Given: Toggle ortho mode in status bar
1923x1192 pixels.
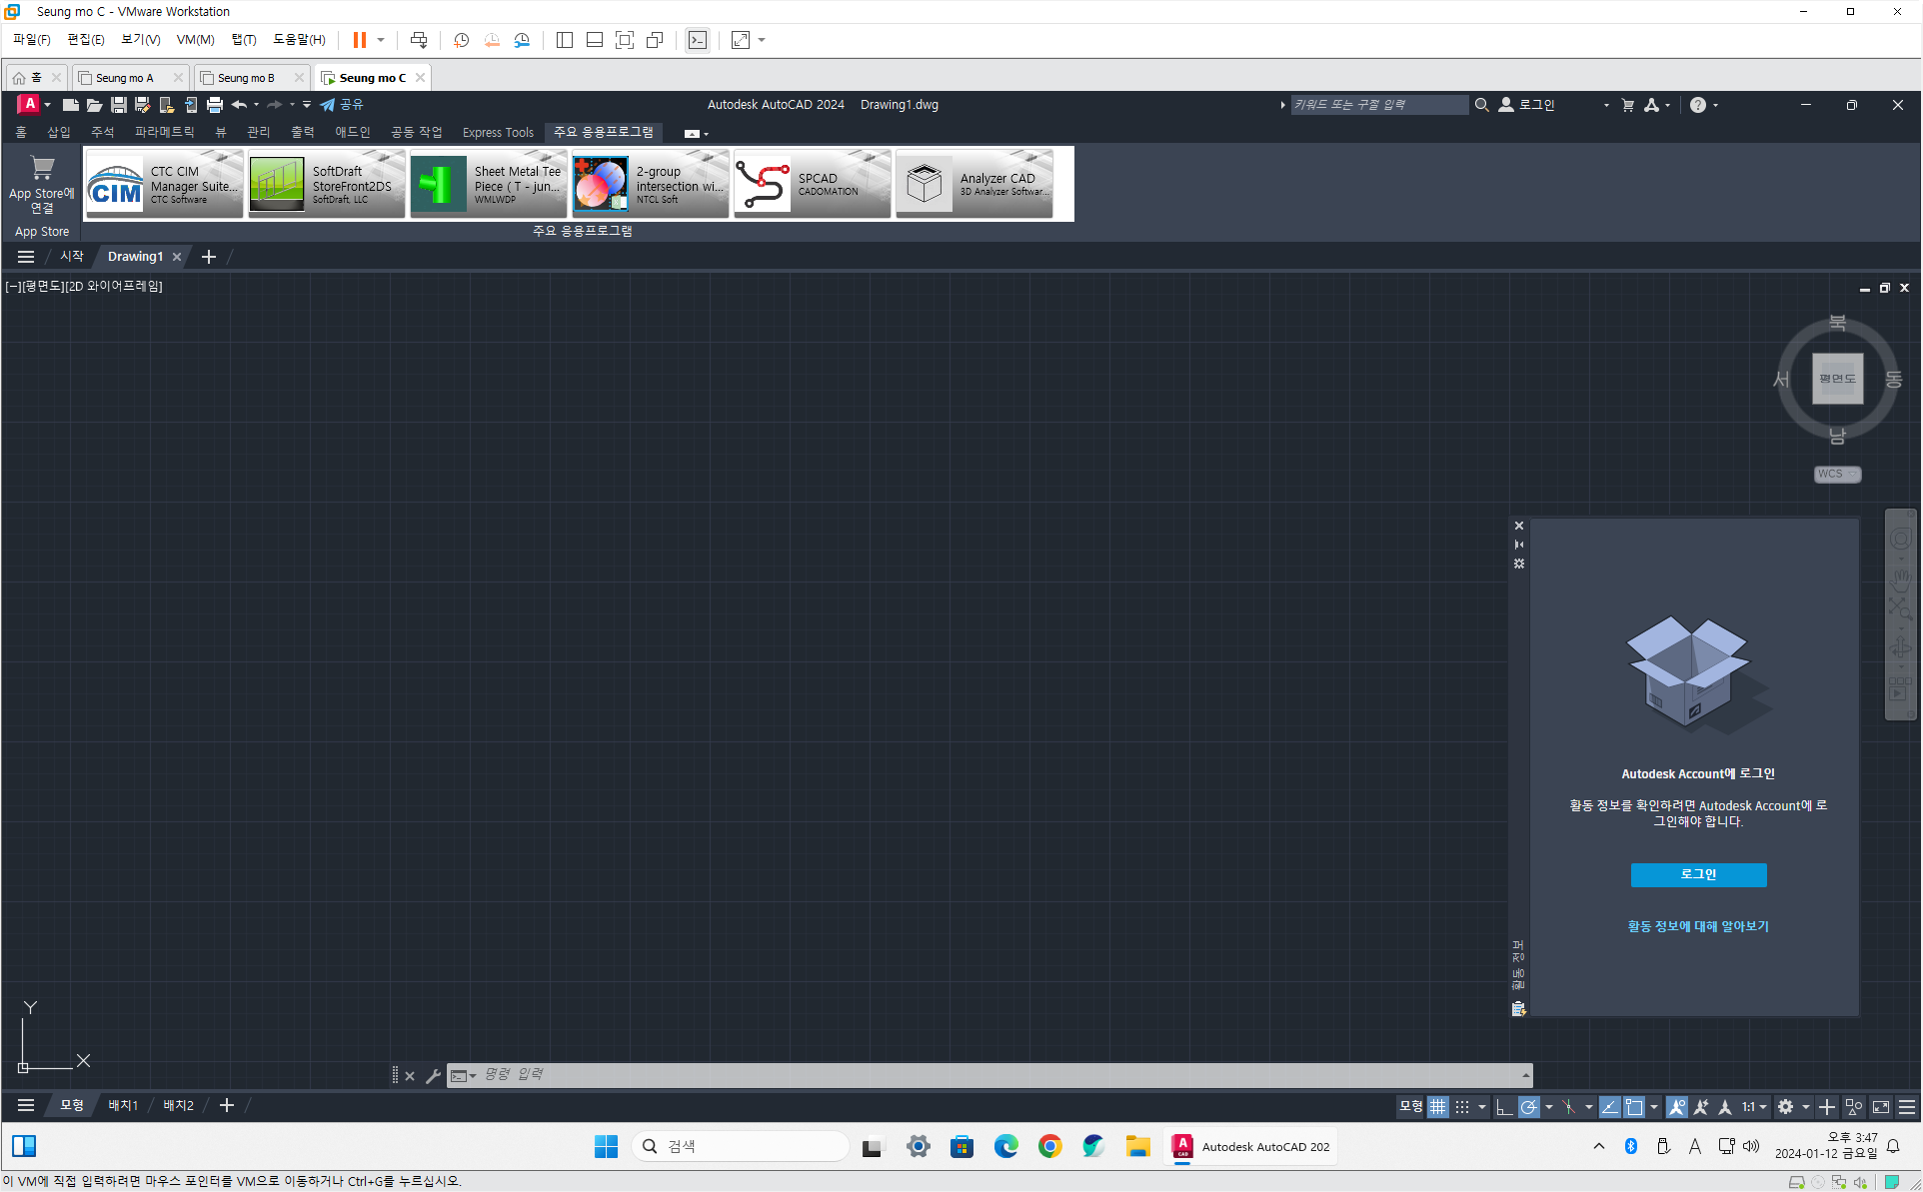Looking at the screenshot, I should coord(1503,1106).
